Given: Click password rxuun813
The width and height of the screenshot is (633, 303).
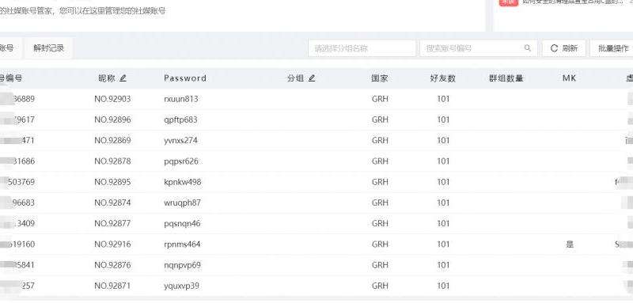Looking at the screenshot, I should pos(181,99).
